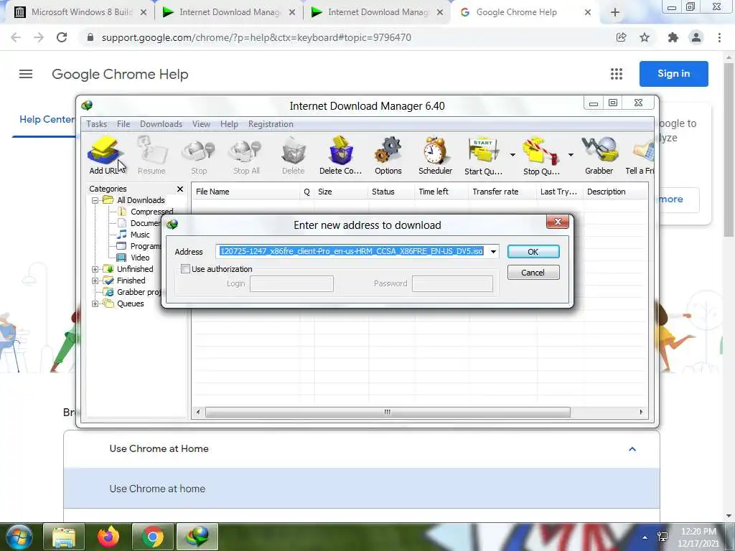Expand the Queues category node
Viewport: 735px width, 551px height.
click(x=95, y=303)
